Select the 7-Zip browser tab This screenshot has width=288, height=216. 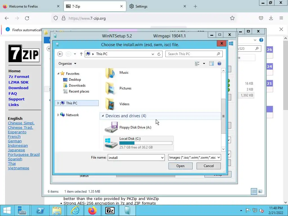tap(95, 6)
